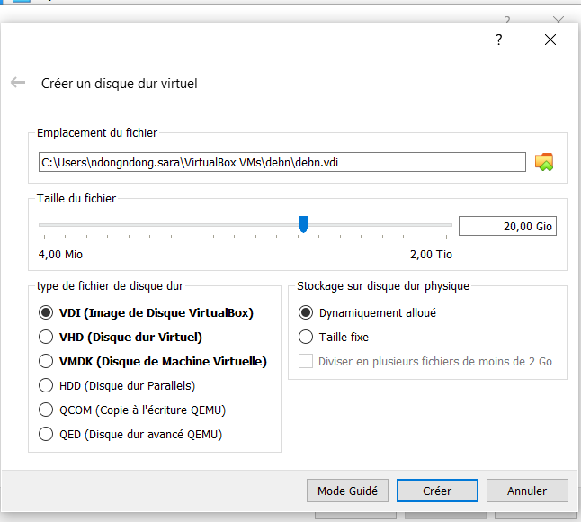Select HDD (Disque dur Parallels) option
The height and width of the screenshot is (522, 581).
coord(117,385)
